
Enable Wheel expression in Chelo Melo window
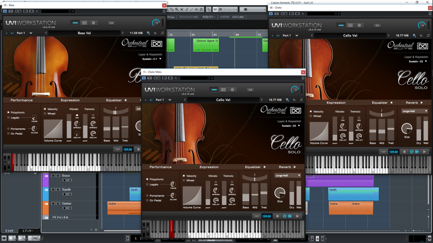point(184,181)
